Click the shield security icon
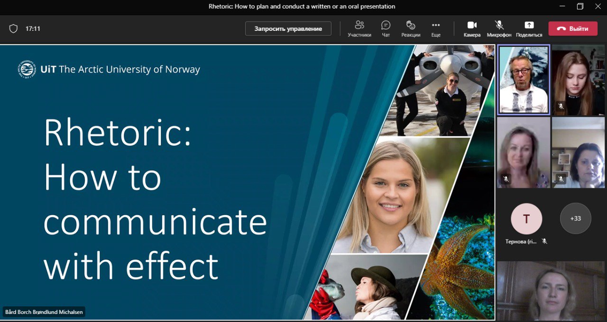607x322 pixels. click(x=13, y=28)
